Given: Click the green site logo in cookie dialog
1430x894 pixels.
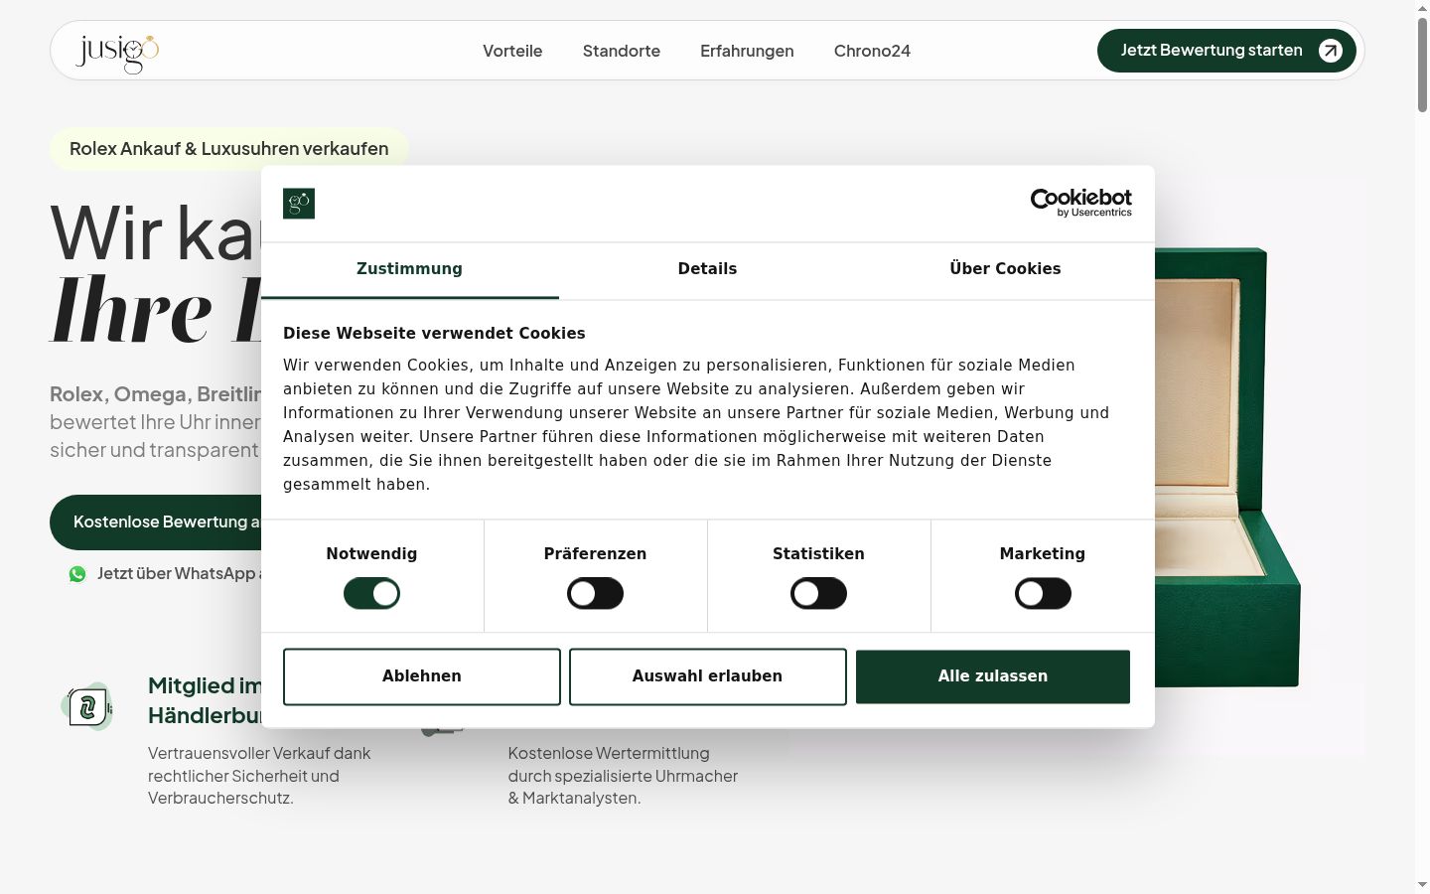Looking at the screenshot, I should pyautogui.click(x=299, y=204).
